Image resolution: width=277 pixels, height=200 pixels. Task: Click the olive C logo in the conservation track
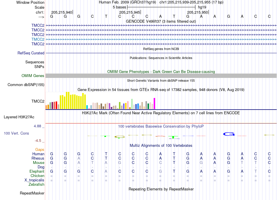coord(120,137)
